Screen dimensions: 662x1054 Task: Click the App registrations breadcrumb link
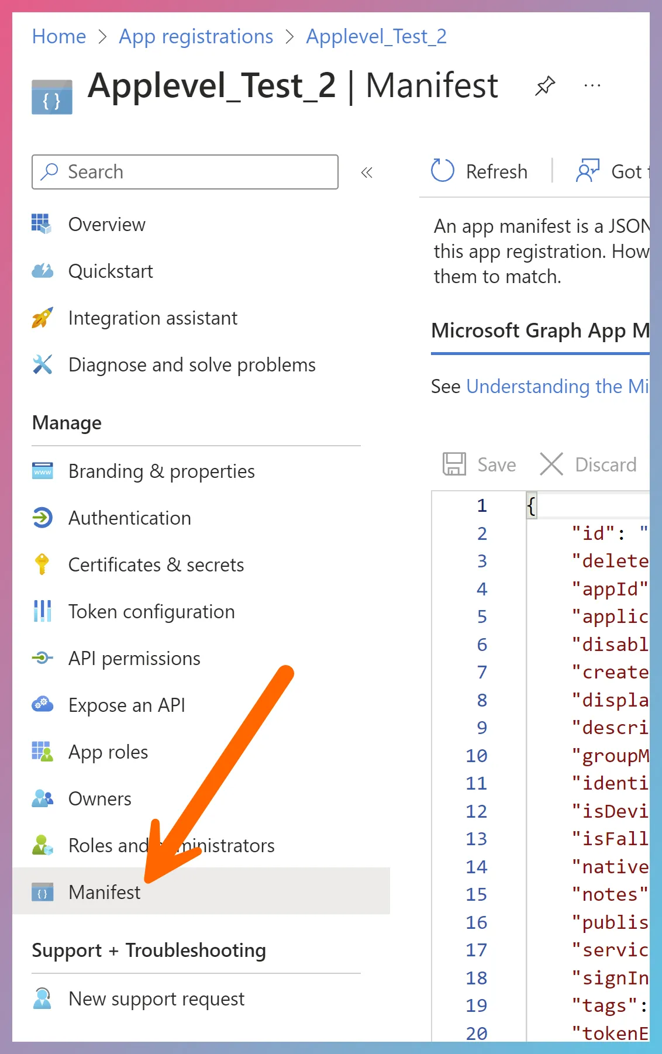(x=196, y=36)
